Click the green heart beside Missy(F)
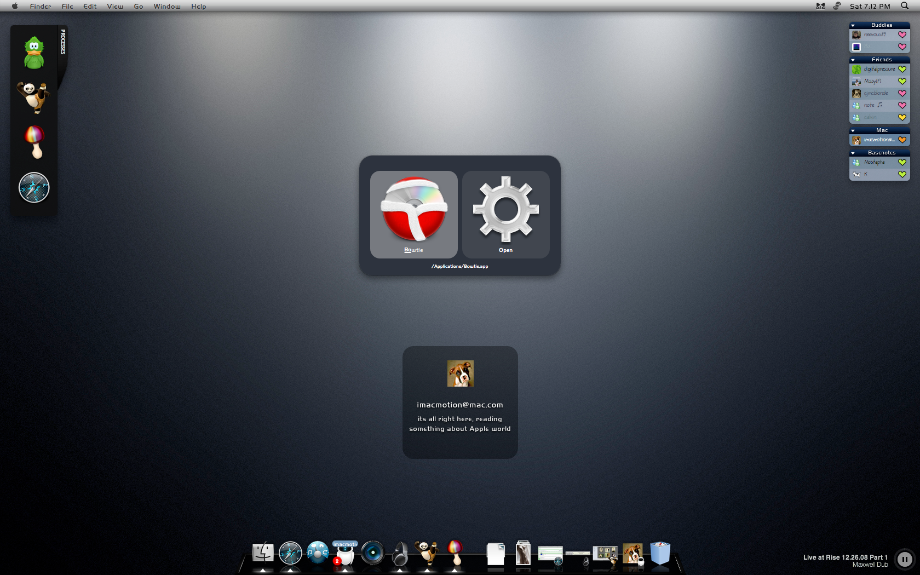Viewport: 920px width, 575px height. tap(902, 81)
